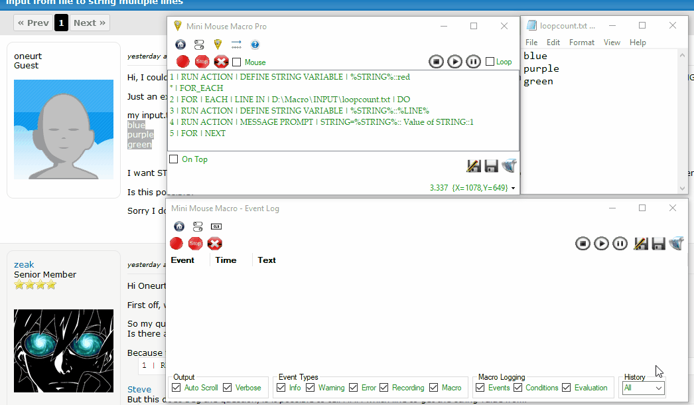Open the blue help question mark icon
Viewport: 694px width, 405px height.
pos(255,44)
